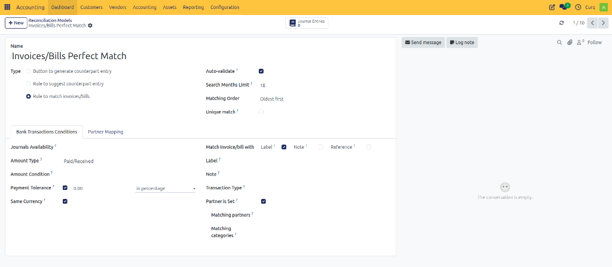Image resolution: width=612 pixels, height=267 pixels.
Task: Open the Vendors menu
Action: [118, 7]
